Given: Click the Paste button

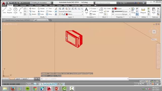Looking at the screenshot, I should [x=154, y=11].
